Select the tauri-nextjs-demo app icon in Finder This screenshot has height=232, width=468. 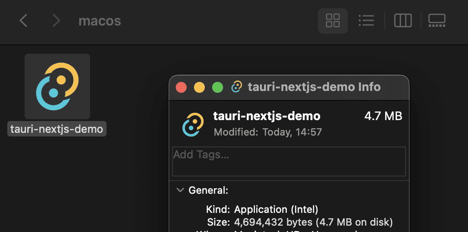click(57, 86)
